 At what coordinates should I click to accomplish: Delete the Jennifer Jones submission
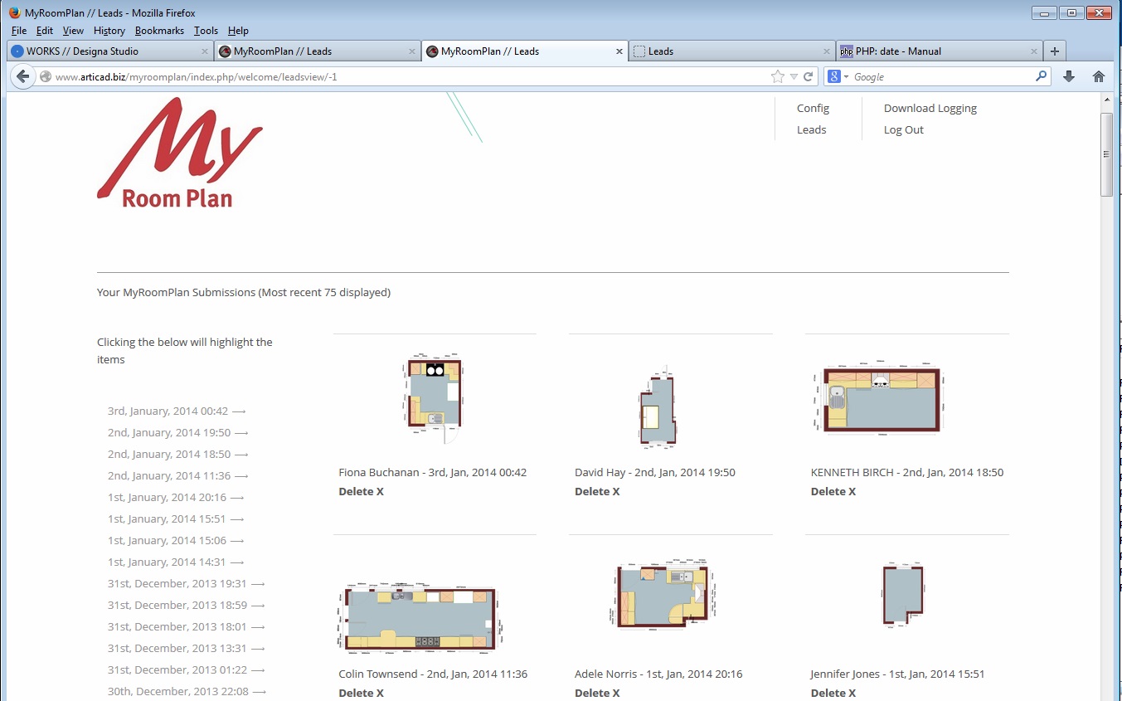(x=833, y=693)
